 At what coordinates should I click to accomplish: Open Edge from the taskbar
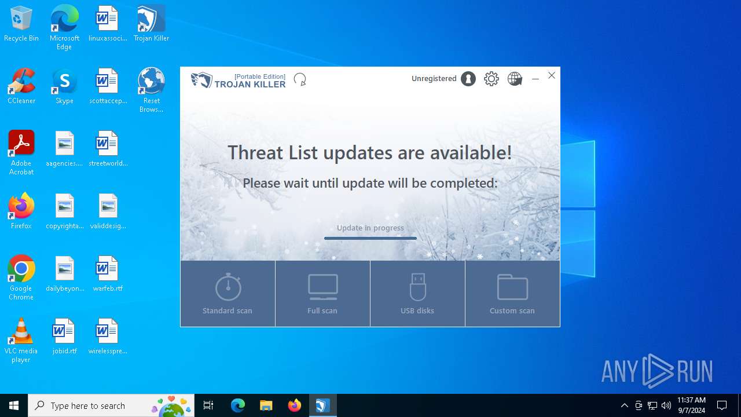click(x=238, y=405)
